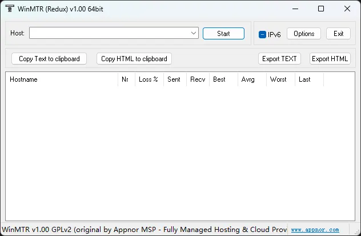Open the www.appnor.com link
The width and height of the screenshot is (361, 236).
pyautogui.click(x=315, y=230)
